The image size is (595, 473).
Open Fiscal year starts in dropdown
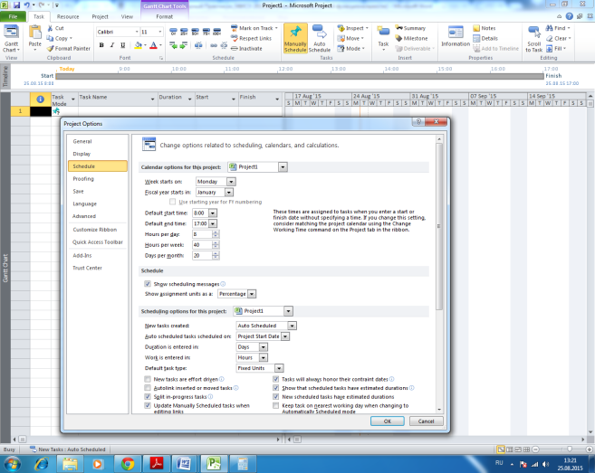[229, 192]
